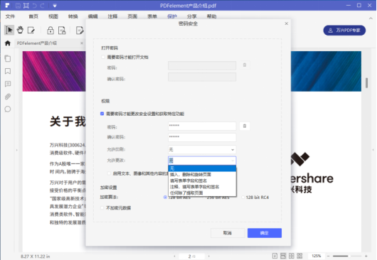Switch to single page view

[275, 256]
